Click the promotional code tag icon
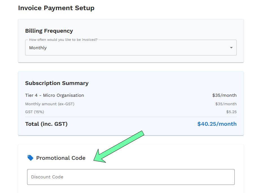Viewport: 259px width, 193px height. point(30,158)
